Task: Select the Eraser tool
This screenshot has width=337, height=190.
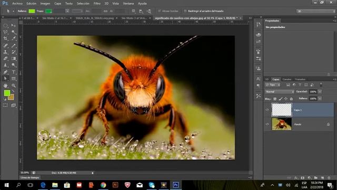Action: (x=6, y=59)
